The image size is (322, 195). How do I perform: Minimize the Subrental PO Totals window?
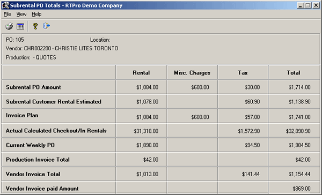[x=300, y=5]
